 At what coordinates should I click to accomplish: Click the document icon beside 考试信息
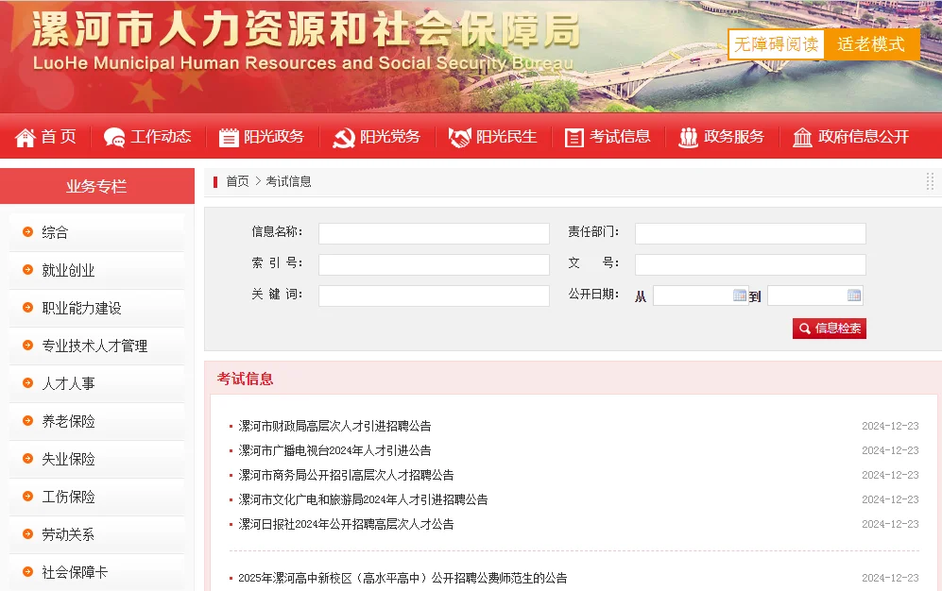[574, 137]
